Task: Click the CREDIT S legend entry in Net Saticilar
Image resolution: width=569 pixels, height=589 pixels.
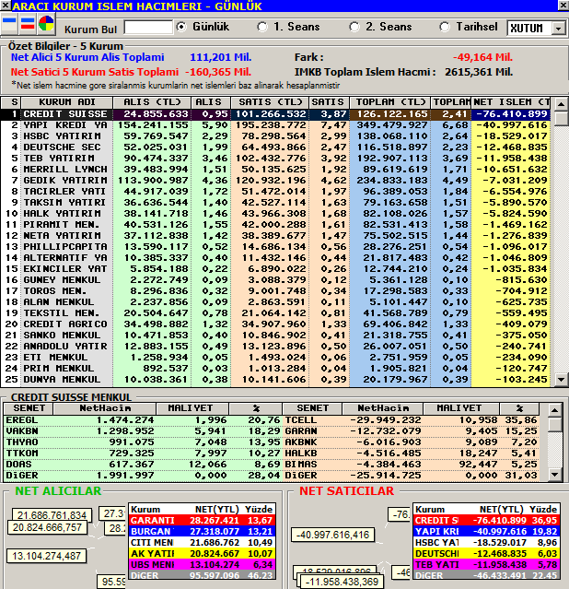Action: (436, 521)
